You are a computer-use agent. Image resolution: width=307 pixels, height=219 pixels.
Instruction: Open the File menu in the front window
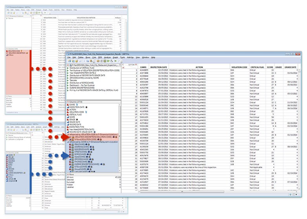69,57
